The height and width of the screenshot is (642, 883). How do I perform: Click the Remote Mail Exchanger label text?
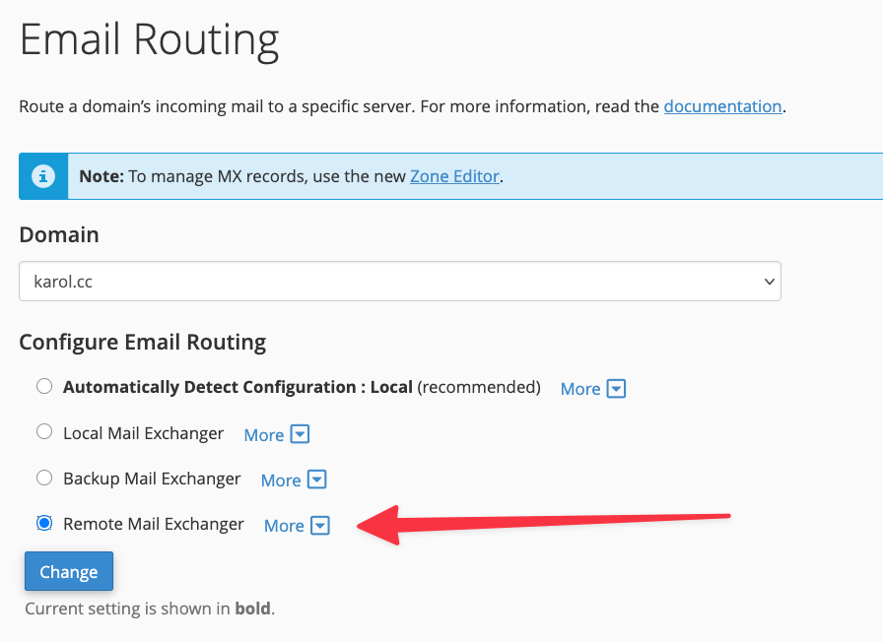tap(153, 524)
